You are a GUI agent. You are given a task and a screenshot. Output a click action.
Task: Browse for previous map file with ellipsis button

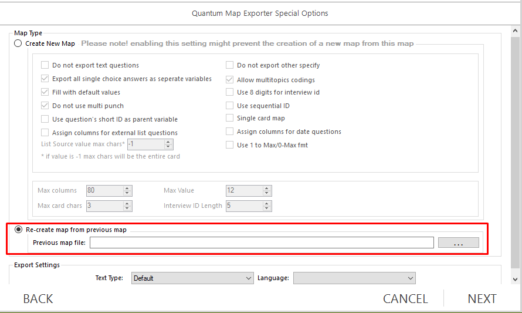(459, 243)
